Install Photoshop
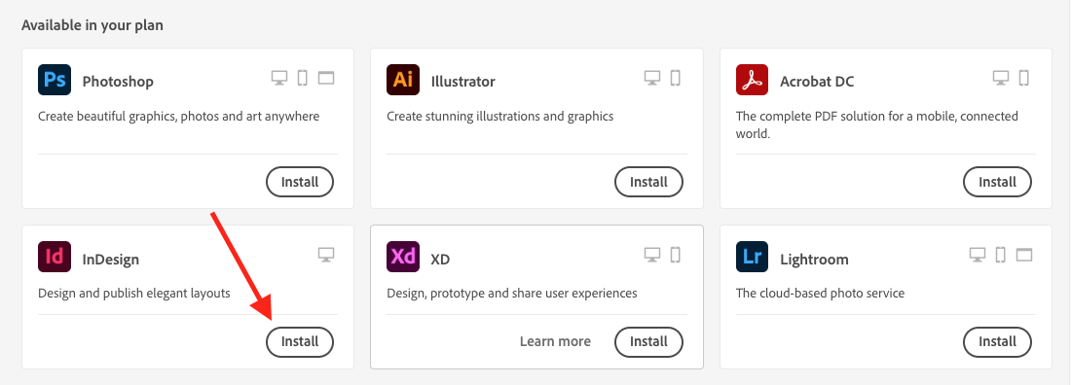Screen dimensions: 1071x385 pos(300,182)
